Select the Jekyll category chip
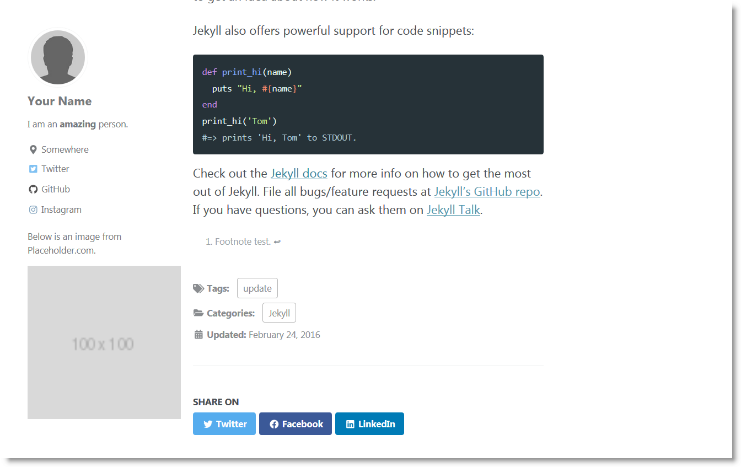Viewport: 741px width, 467px height. coord(279,313)
